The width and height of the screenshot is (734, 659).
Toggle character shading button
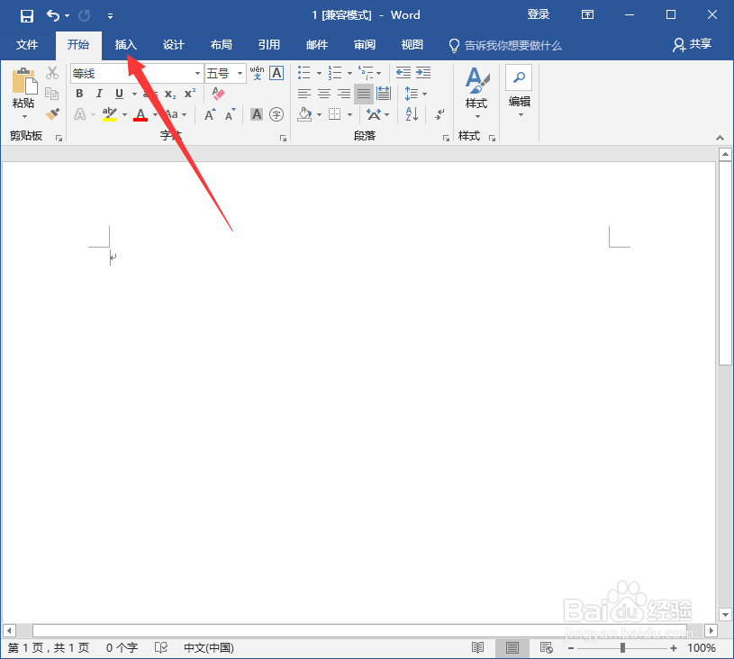(257, 114)
